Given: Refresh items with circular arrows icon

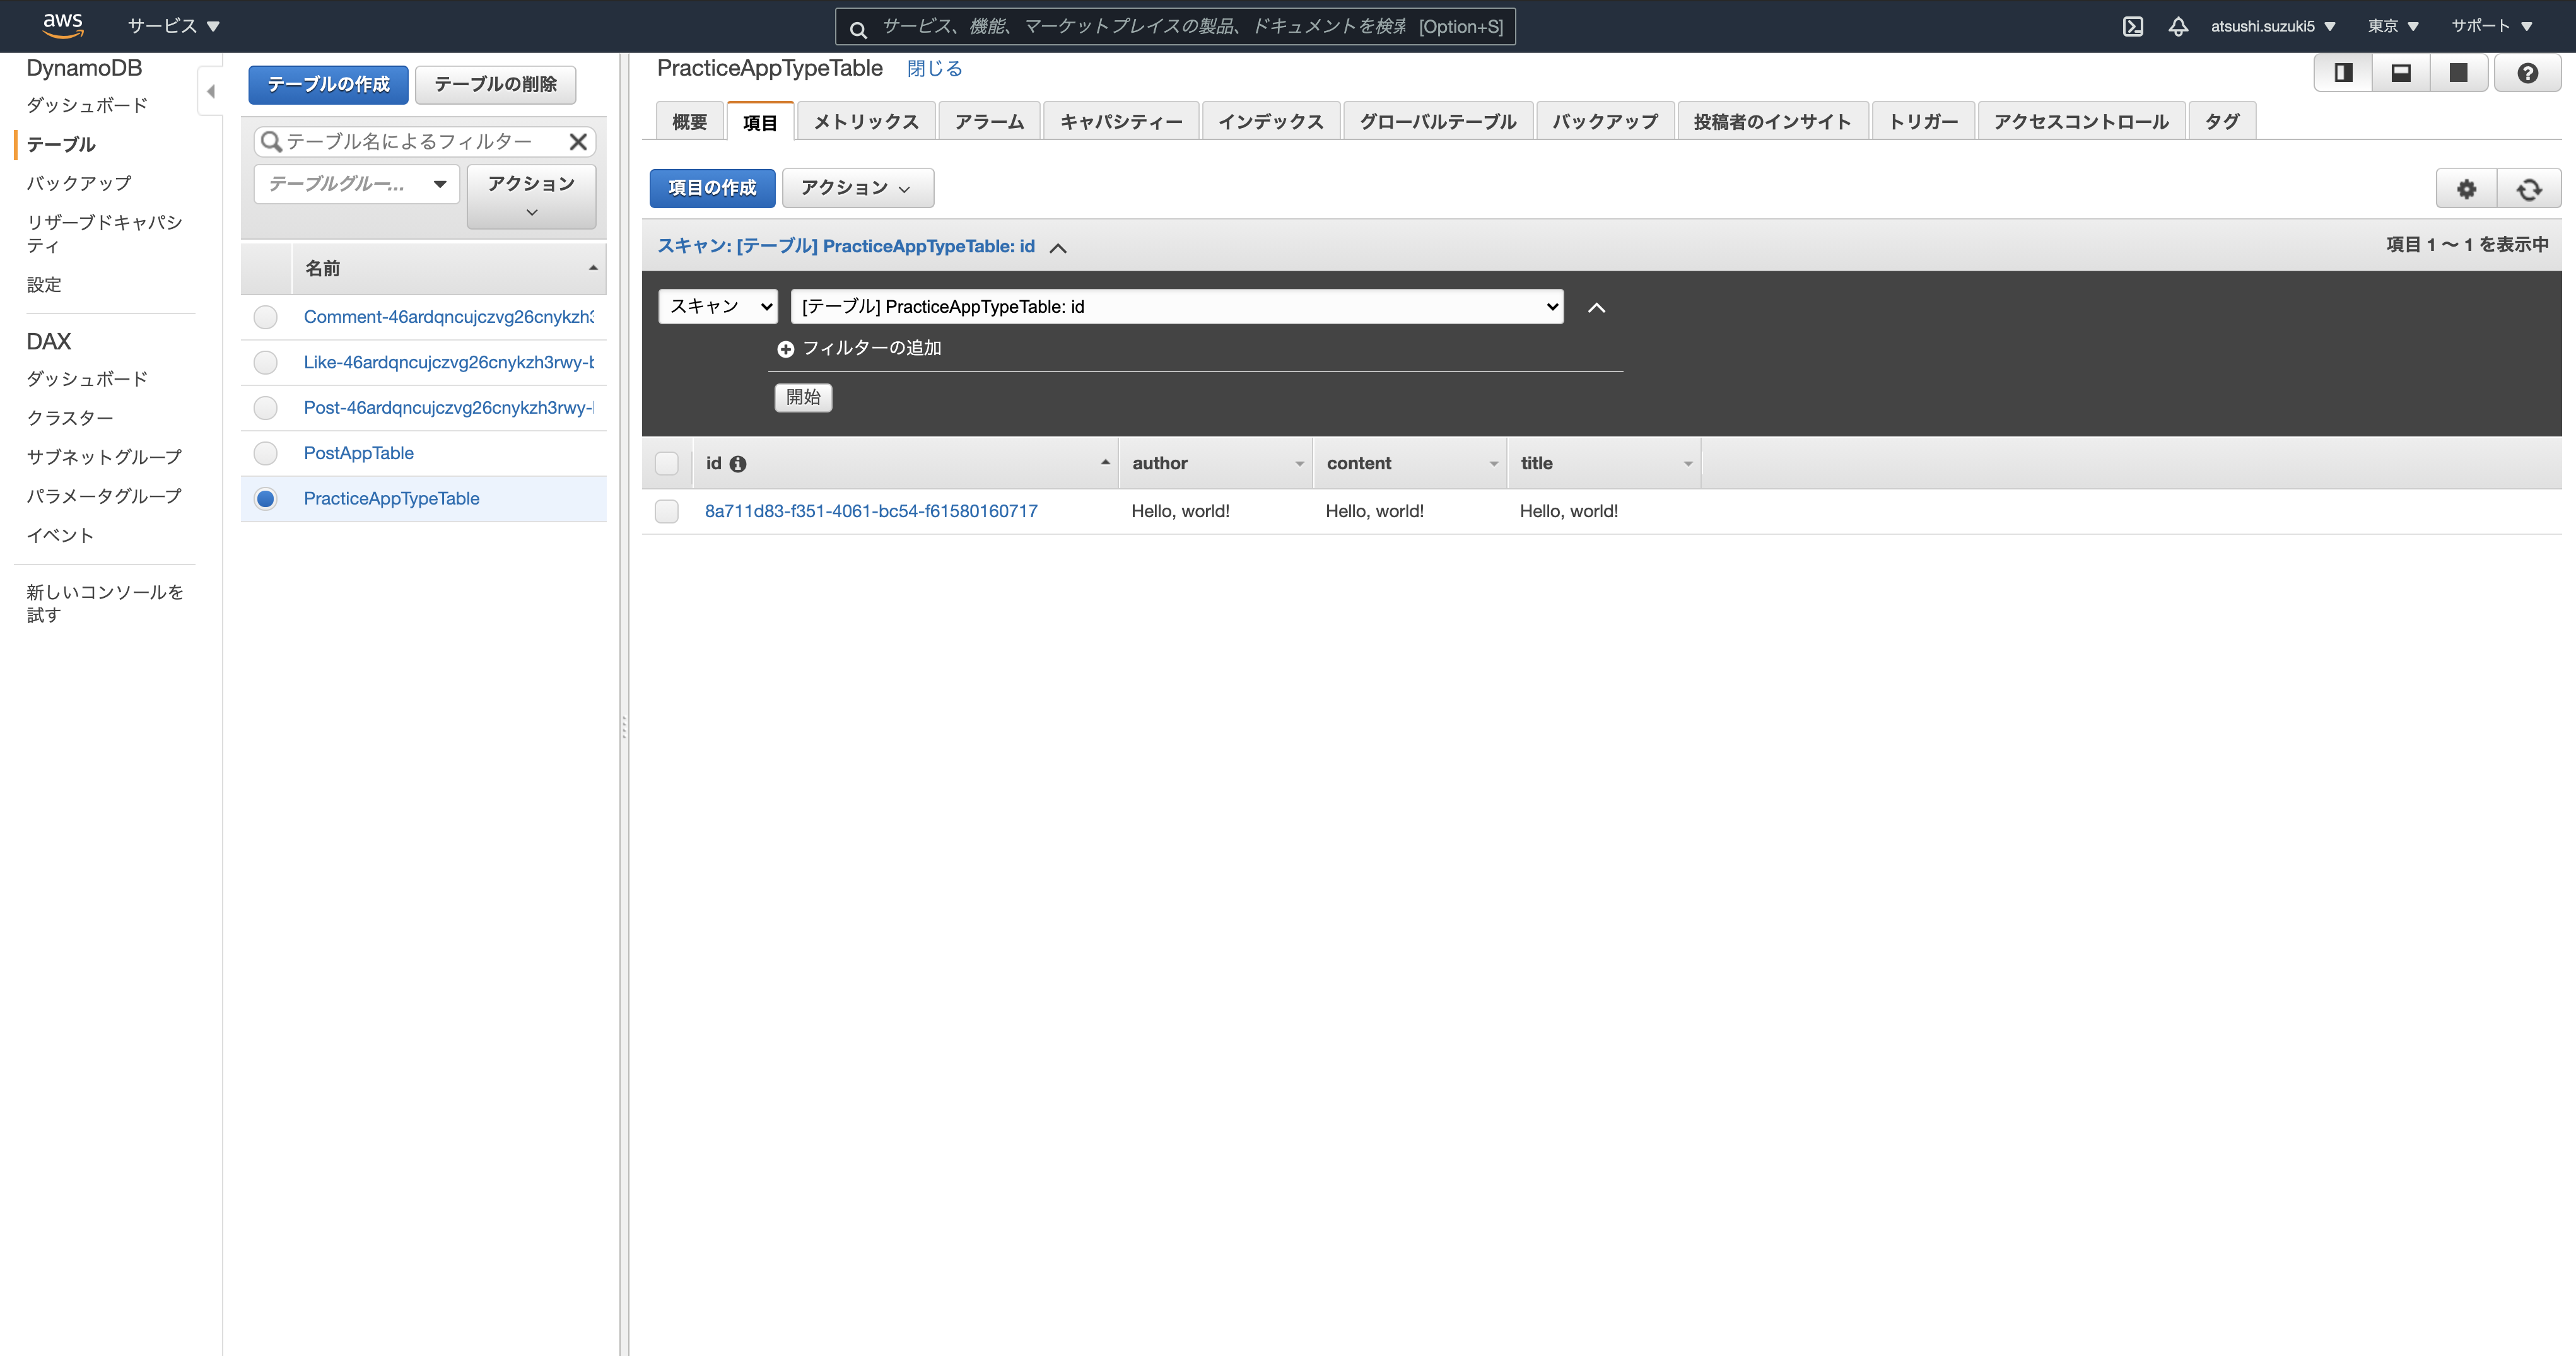Looking at the screenshot, I should (2529, 189).
